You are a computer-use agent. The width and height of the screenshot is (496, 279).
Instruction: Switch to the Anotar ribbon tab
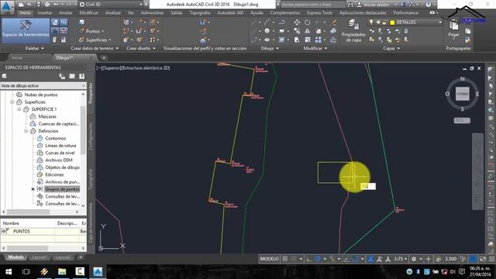[66, 13]
